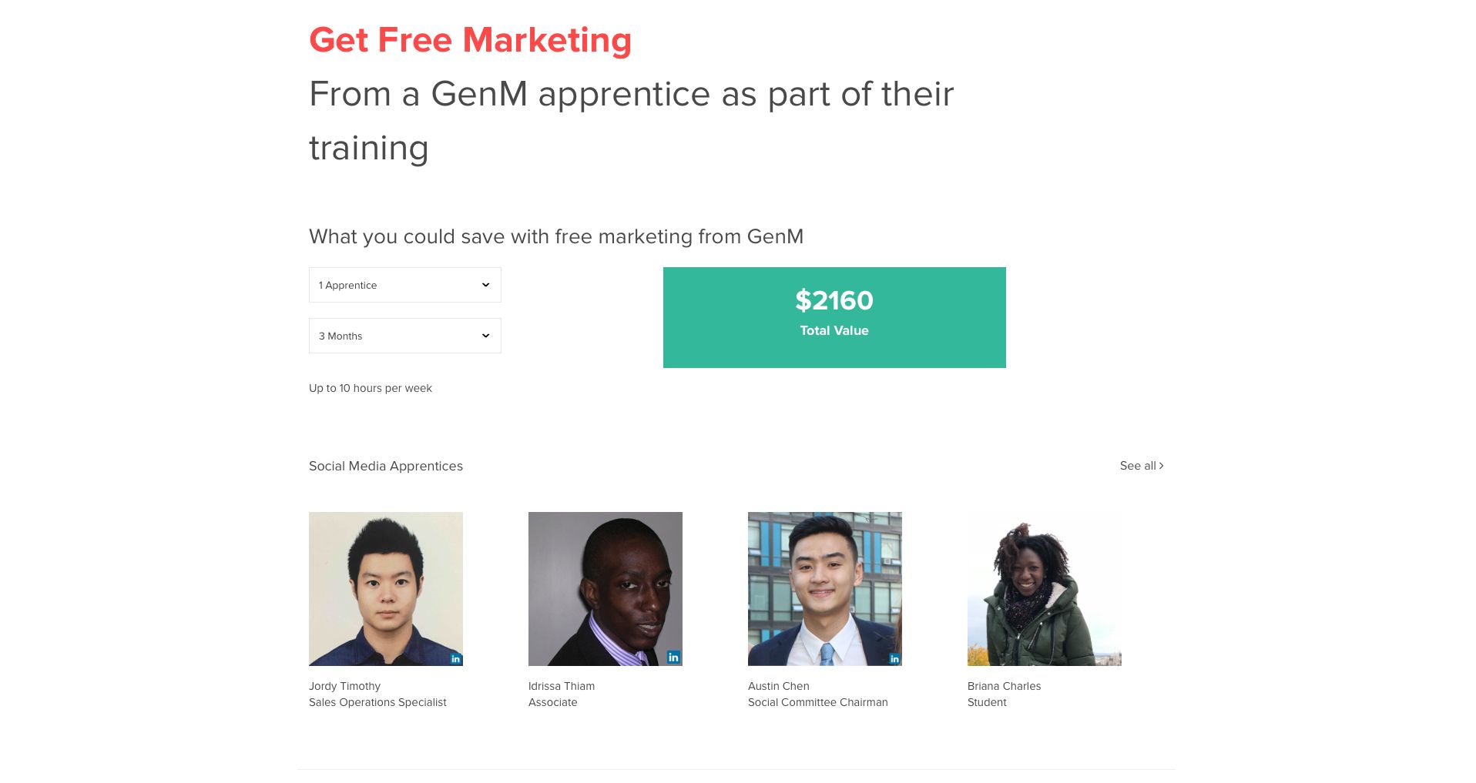Click LinkedIn badge on Austin Chen's photo
1476x783 pixels.
[x=894, y=659]
